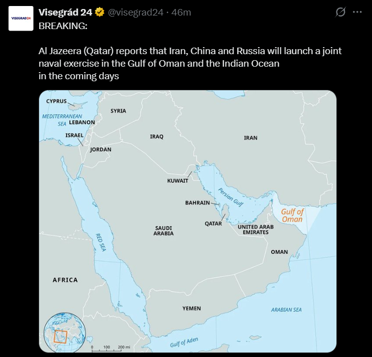Click the BREAKING: text in the post
Image resolution: width=372 pixels, height=357 pixels.
coord(63,26)
